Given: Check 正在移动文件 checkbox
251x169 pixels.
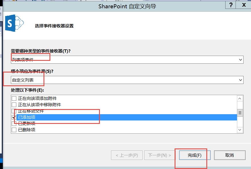Looking at the screenshot, I should pyautogui.click(x=14, y=111).
